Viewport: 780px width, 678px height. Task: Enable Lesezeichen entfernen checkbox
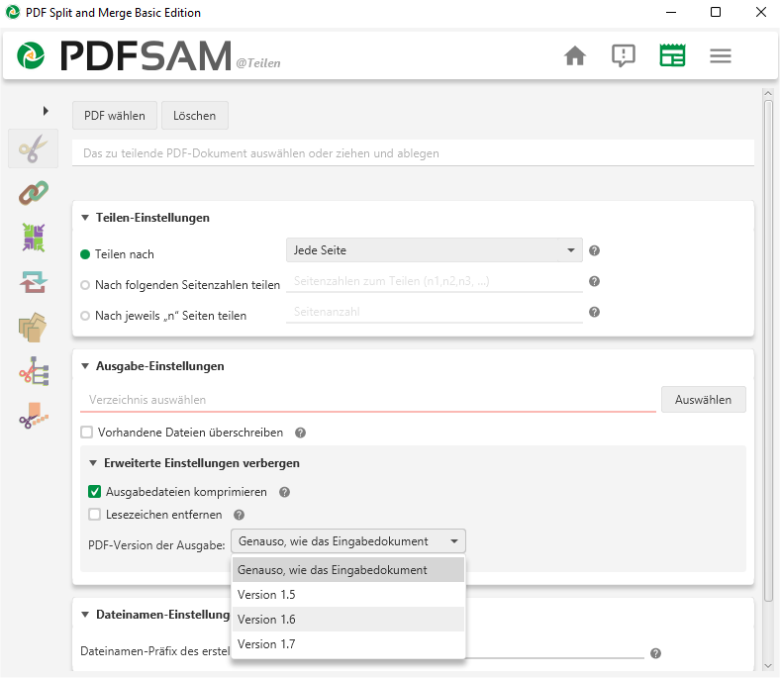tap(94, 515)
